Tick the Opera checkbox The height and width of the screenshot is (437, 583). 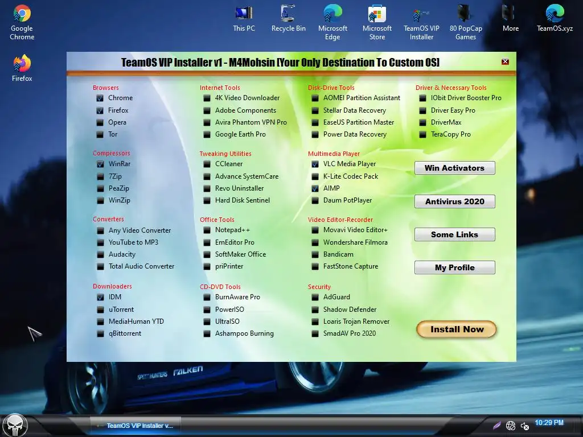100,122
